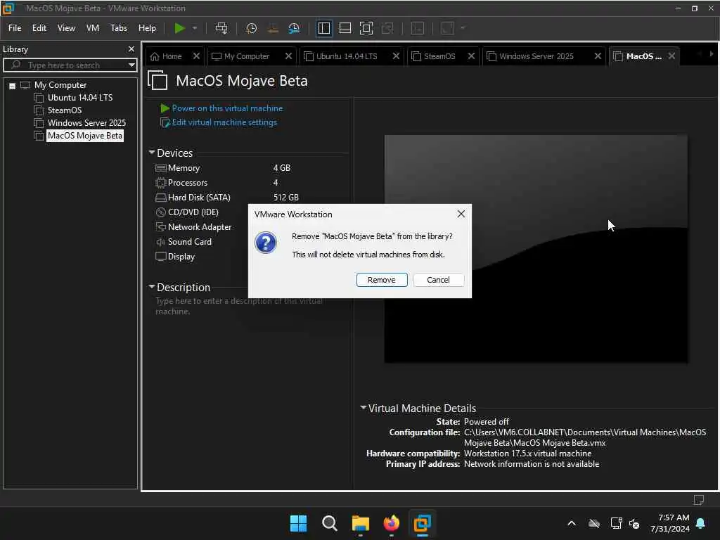Screen dimensions: 720x540
Task: Close the Ubuntu 14.04 LTS tab
Action: pyautogui.click(x=396, y=56)
